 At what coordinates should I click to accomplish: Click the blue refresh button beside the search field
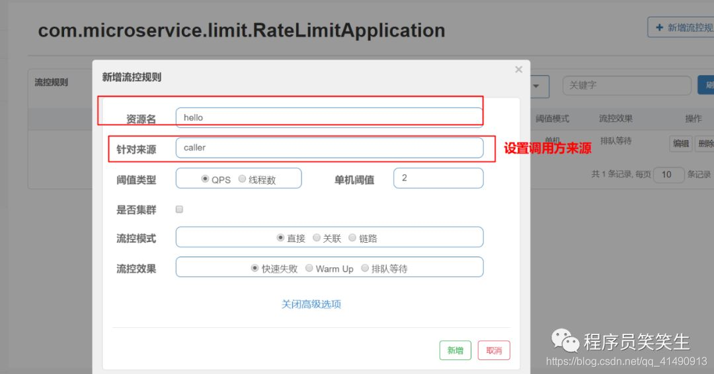[706, 85]
